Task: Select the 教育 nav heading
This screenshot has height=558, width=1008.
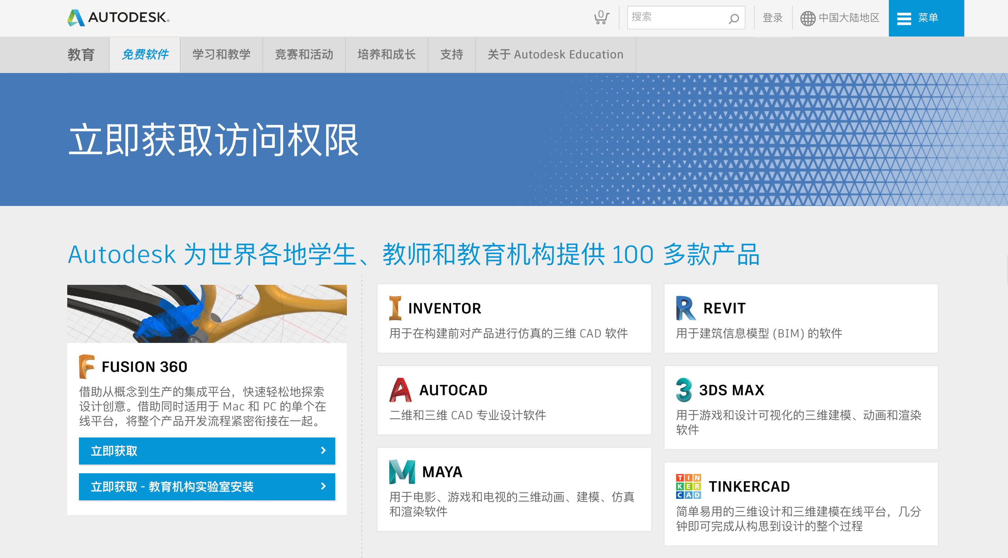Action: (81, 54)
